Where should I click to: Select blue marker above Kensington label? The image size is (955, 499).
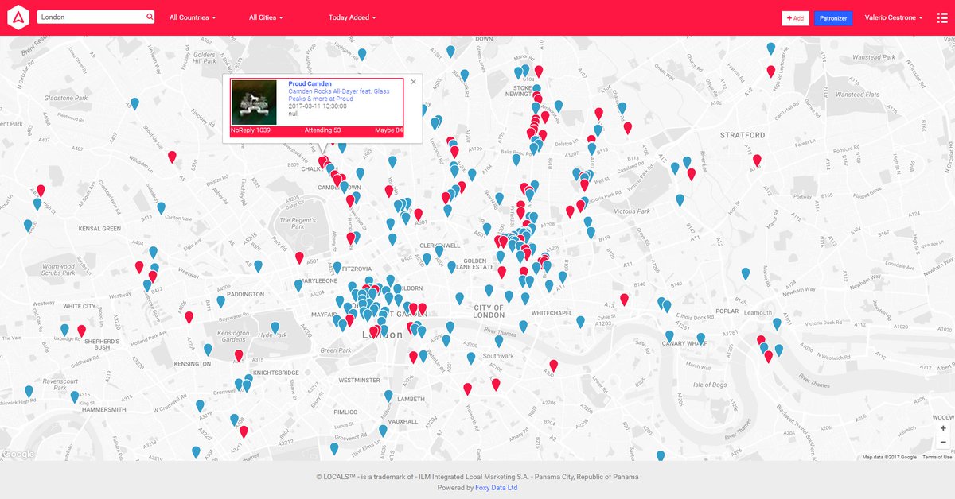coord(208,350)
